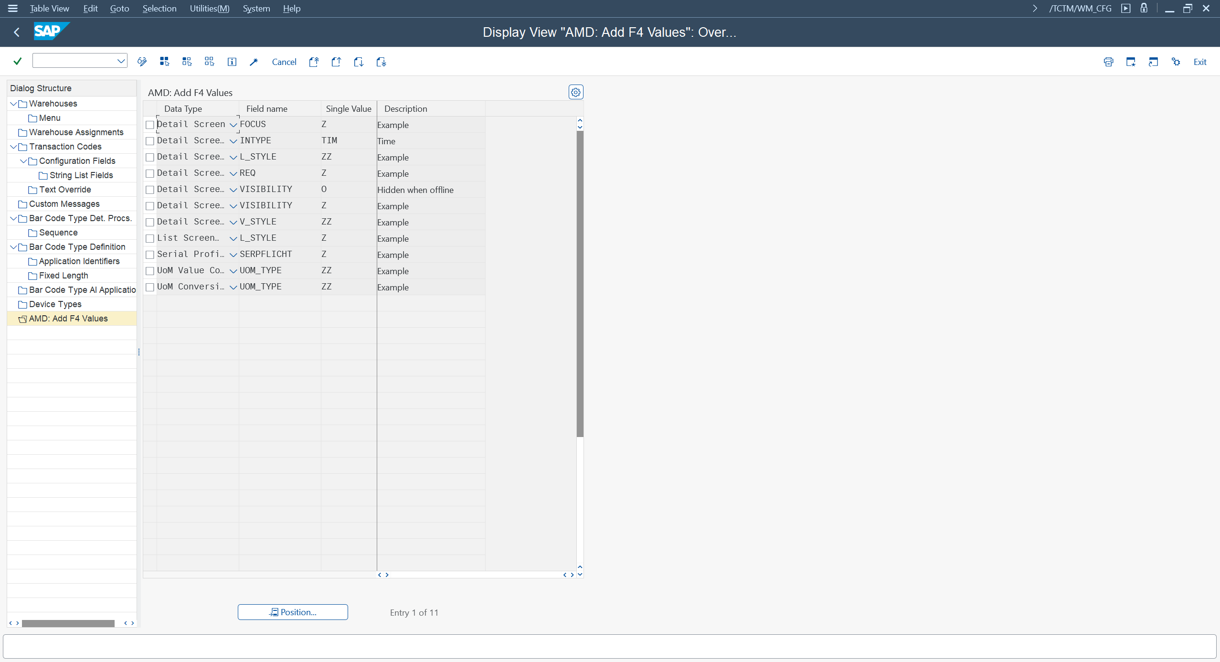
Task: Click the Position... button
Action: (x=293, y=612)
